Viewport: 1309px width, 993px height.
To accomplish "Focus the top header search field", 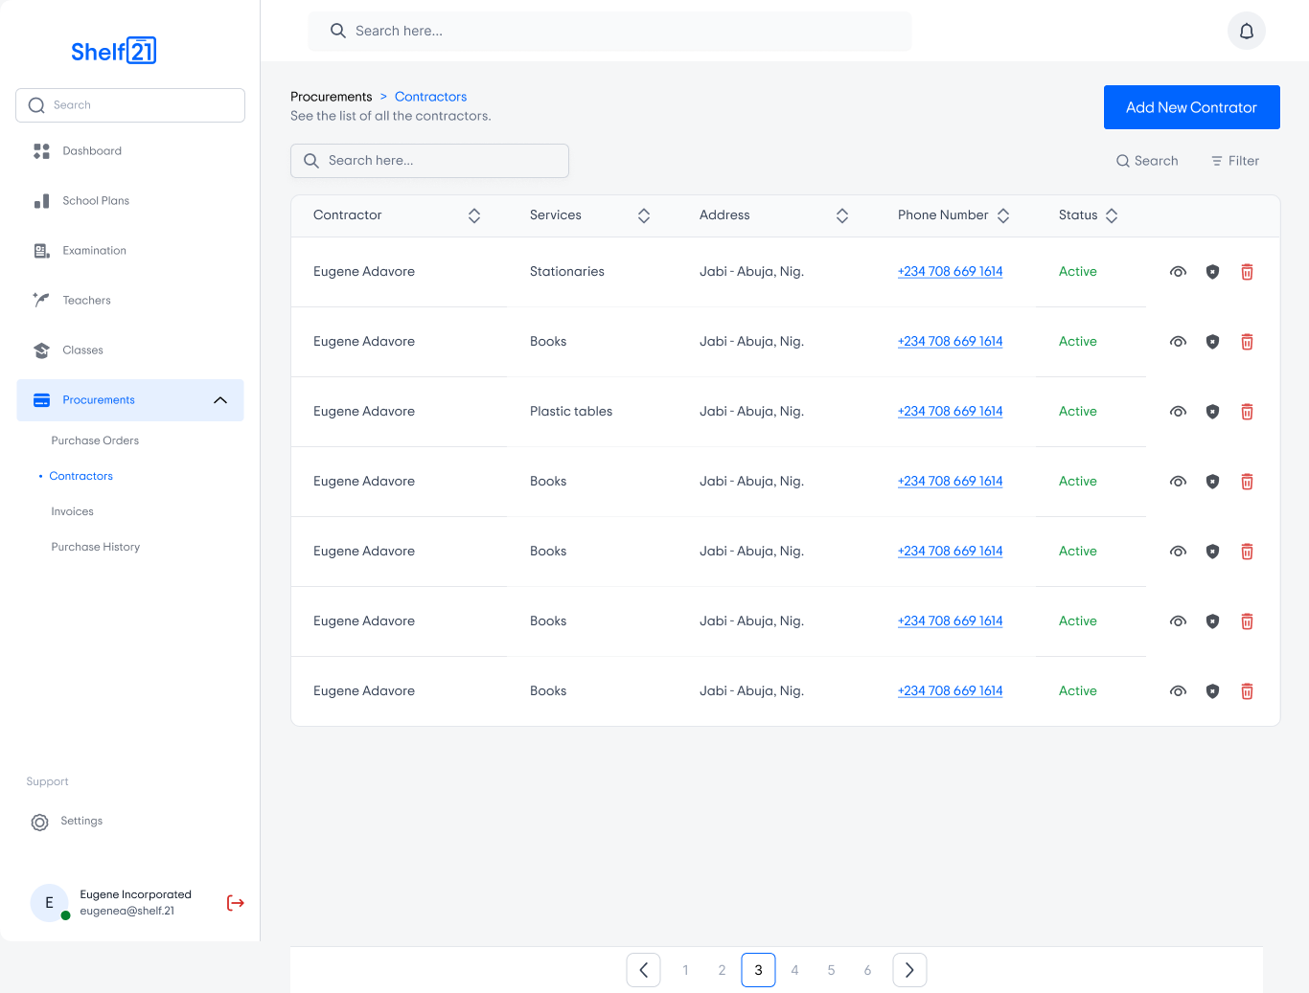I will point(609,31).
